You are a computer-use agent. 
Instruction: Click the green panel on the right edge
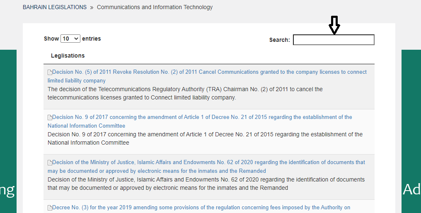(x=411, y=124)
